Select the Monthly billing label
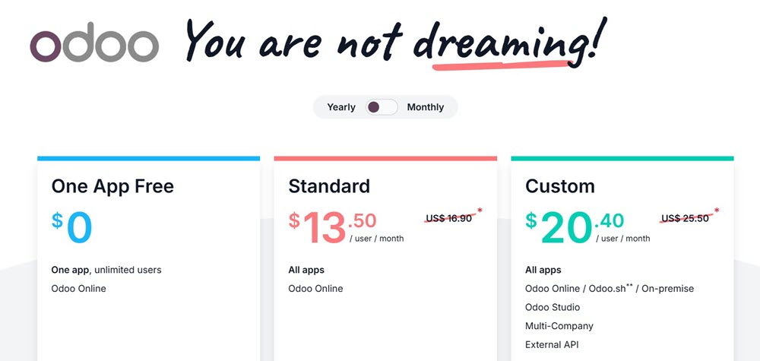This screenshot has height=361, width=760. coord(425,107)
